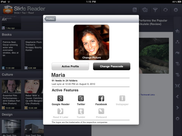
Task: Refresh feeds with the sync icon
Action: (165, 10)
